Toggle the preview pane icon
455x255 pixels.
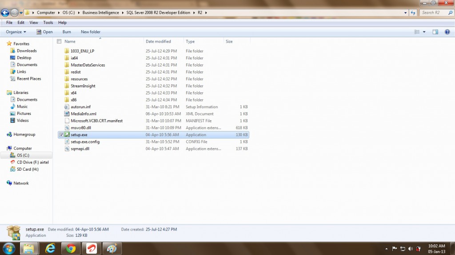(x=435, y=32)
